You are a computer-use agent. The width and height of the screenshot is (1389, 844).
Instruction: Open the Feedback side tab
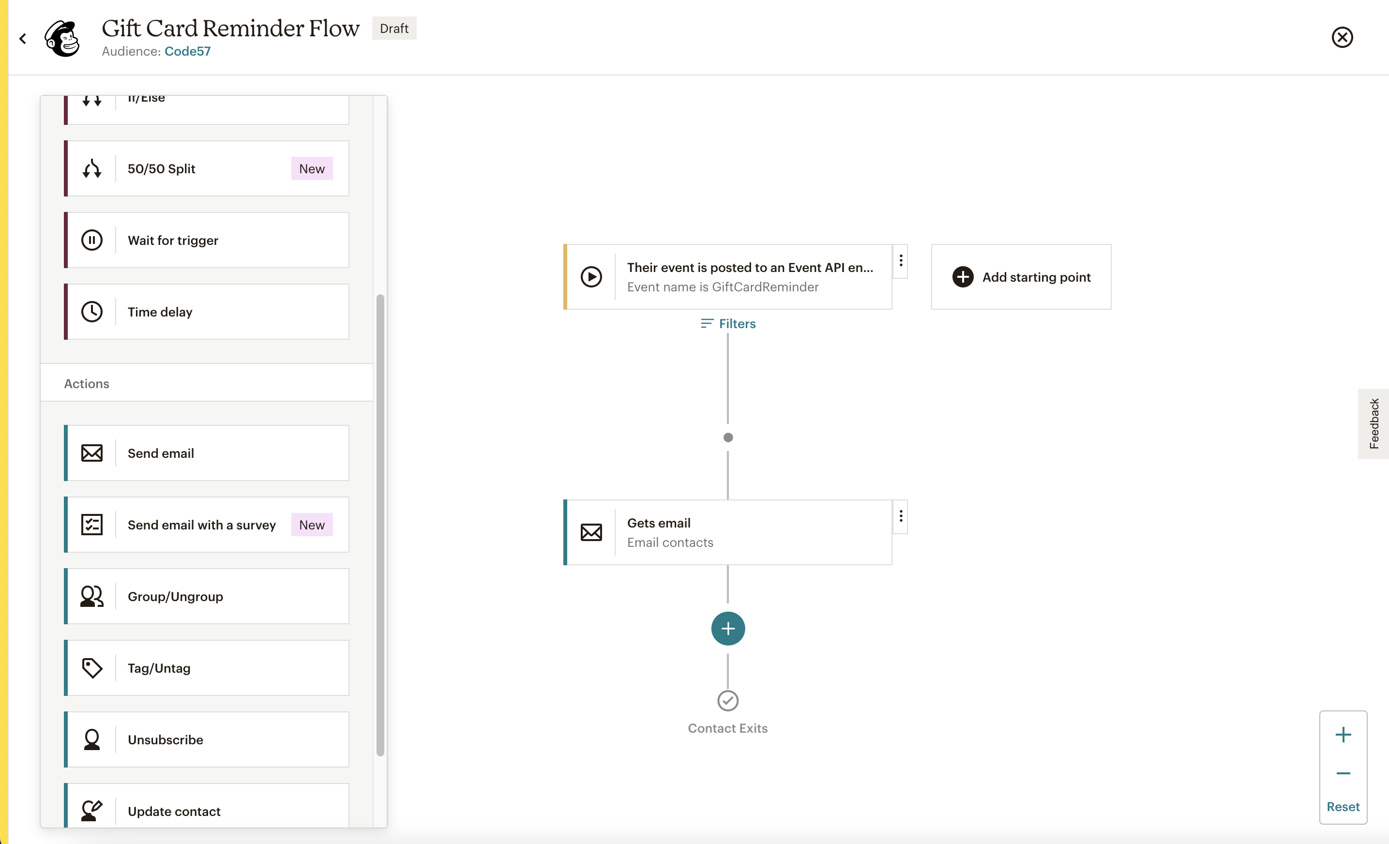[x=1374, y=423]
